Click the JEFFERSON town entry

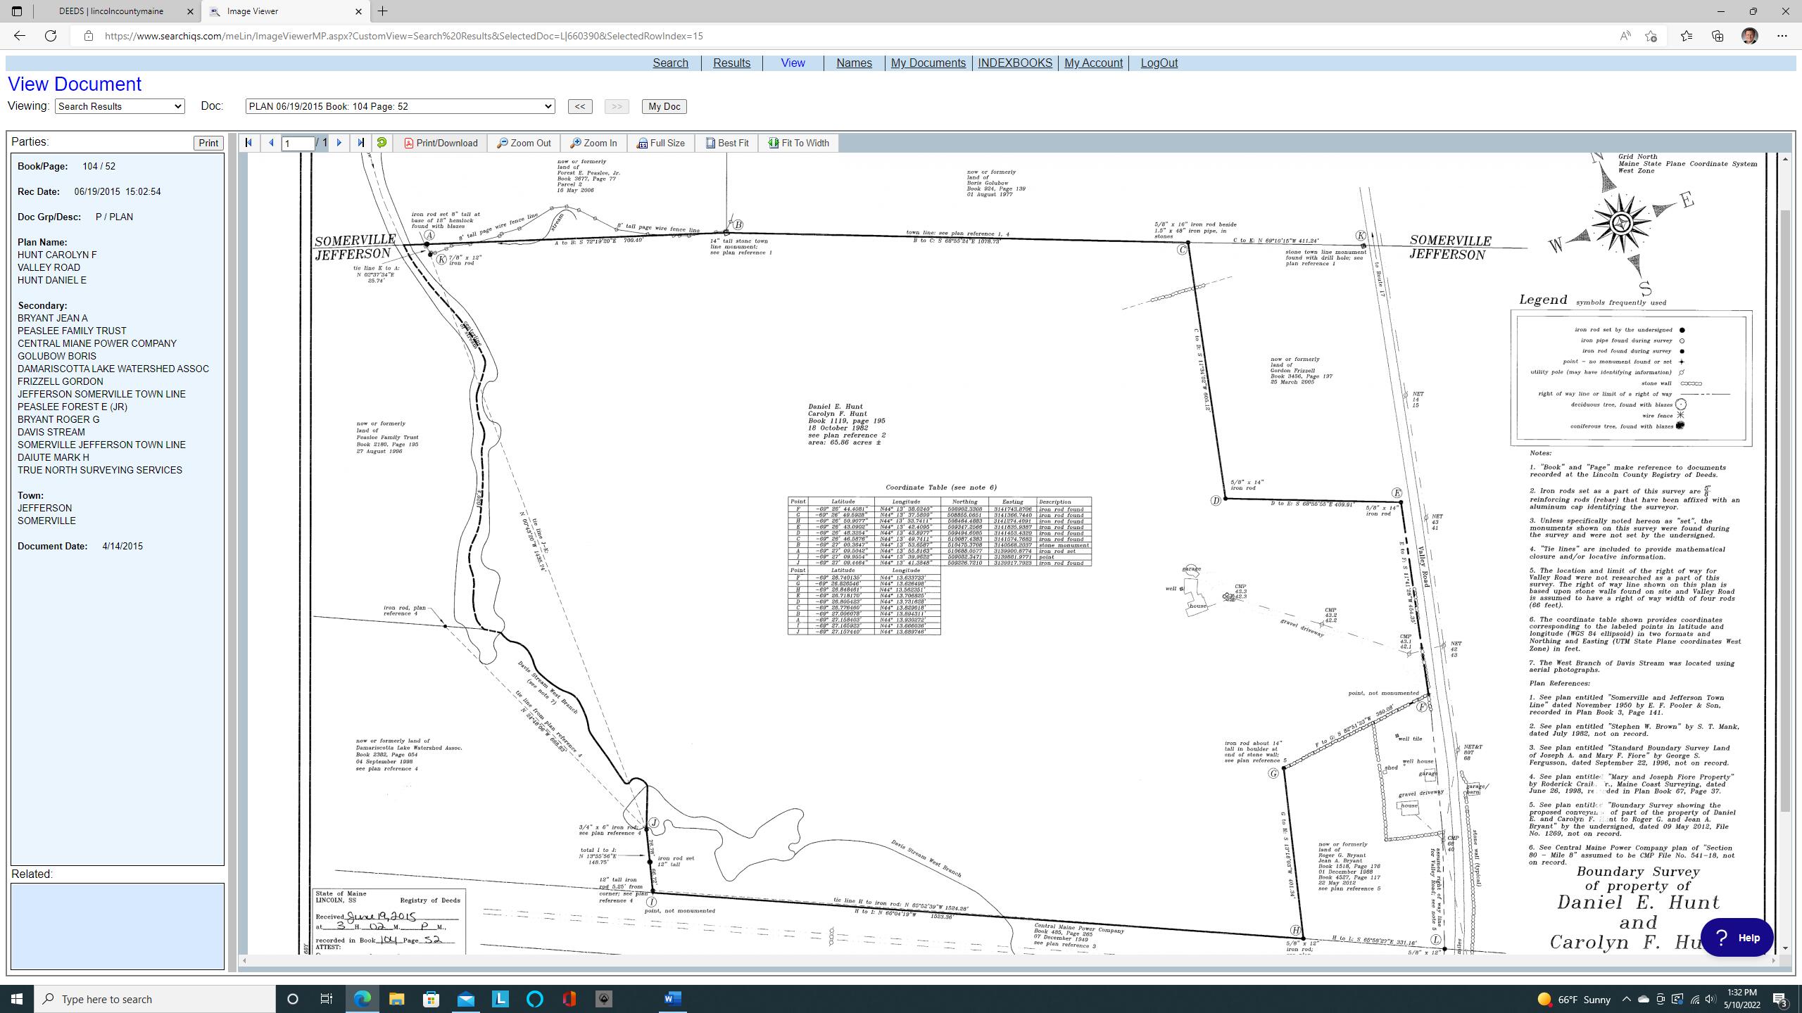coord(45,508)
